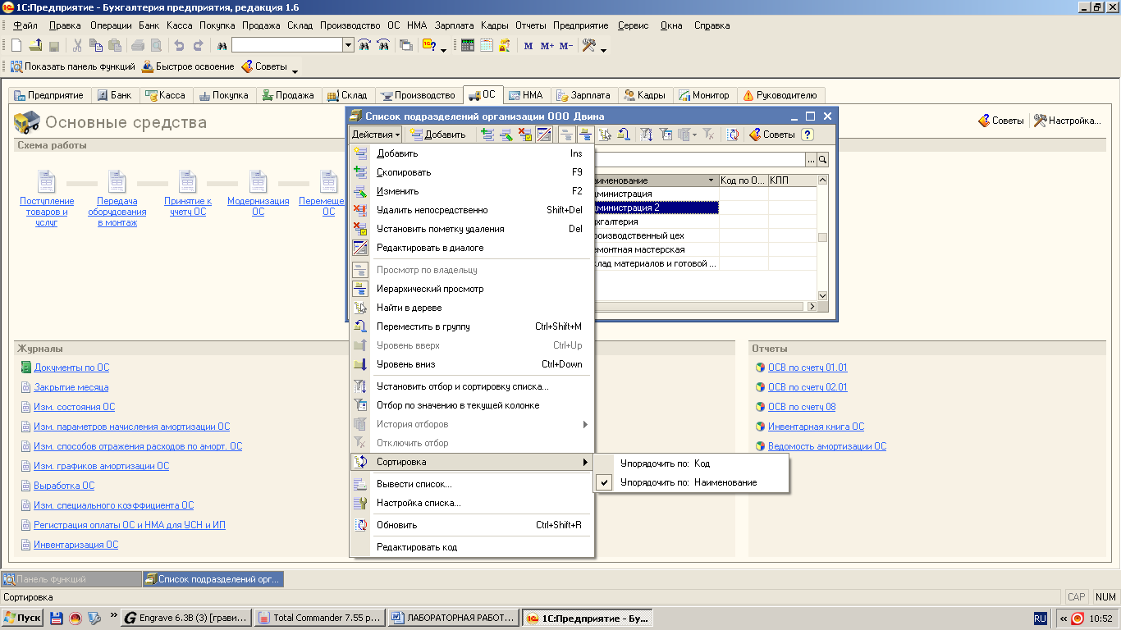Click the magnifier search icon in list window
The width and height of the screenshot is (1121, 630).
point(822,160)
